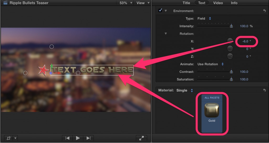This screenshot has width=269, height=143.
Task: Click the Z rotation 0 value
Action: pos(247,56)
